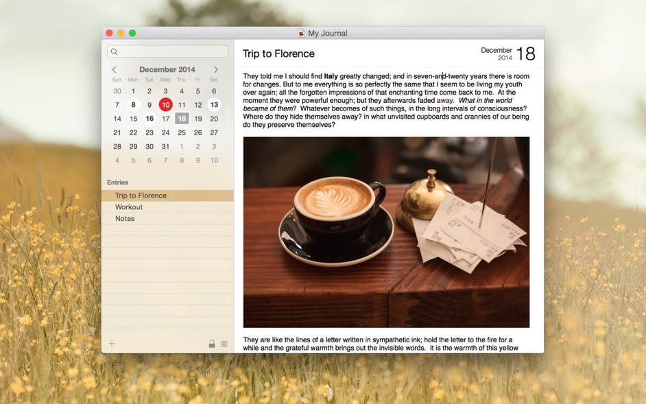Screen dimensions: 646x404
Task: Select December 24 in the calendar
Action: tap(166, 133)
